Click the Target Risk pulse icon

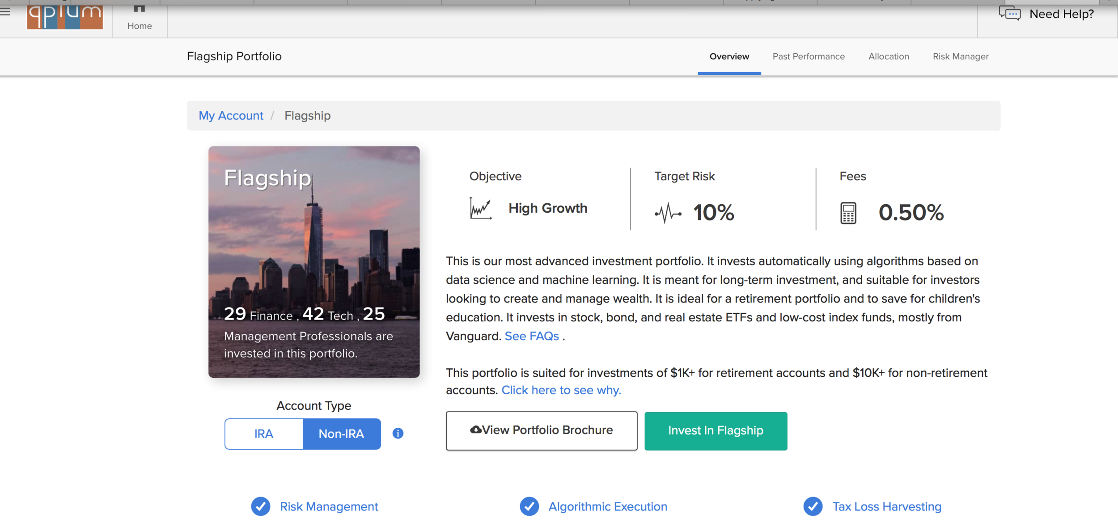[x=668, y=213]
